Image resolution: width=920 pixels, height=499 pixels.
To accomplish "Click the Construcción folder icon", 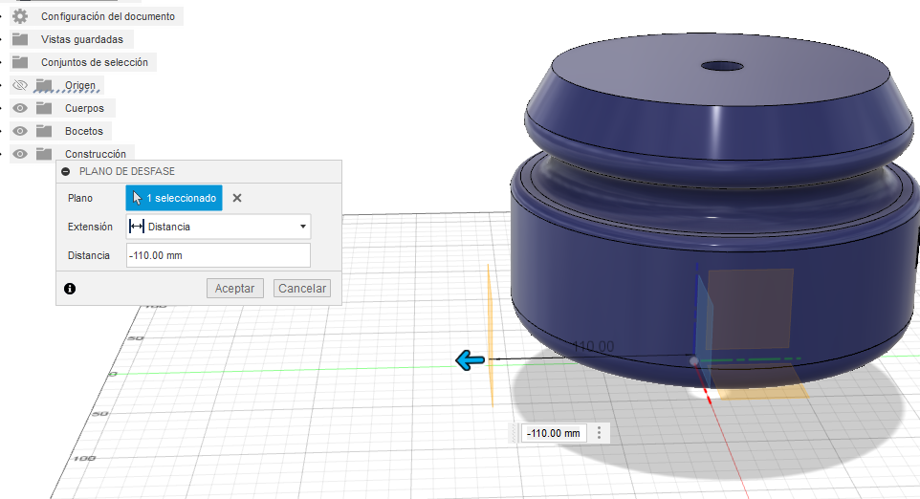I will point(44,154).
